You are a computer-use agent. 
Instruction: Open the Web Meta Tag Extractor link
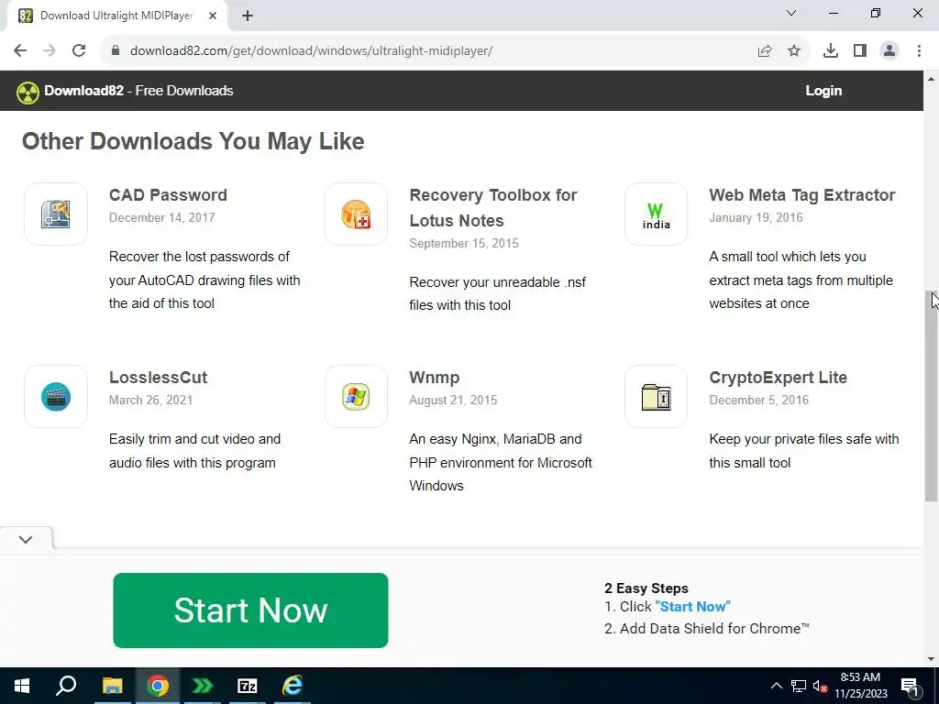pyautogui.click(x=801, y=195)
